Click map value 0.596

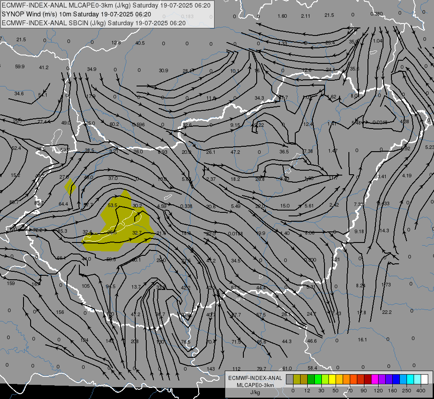(x=138, y=125)
